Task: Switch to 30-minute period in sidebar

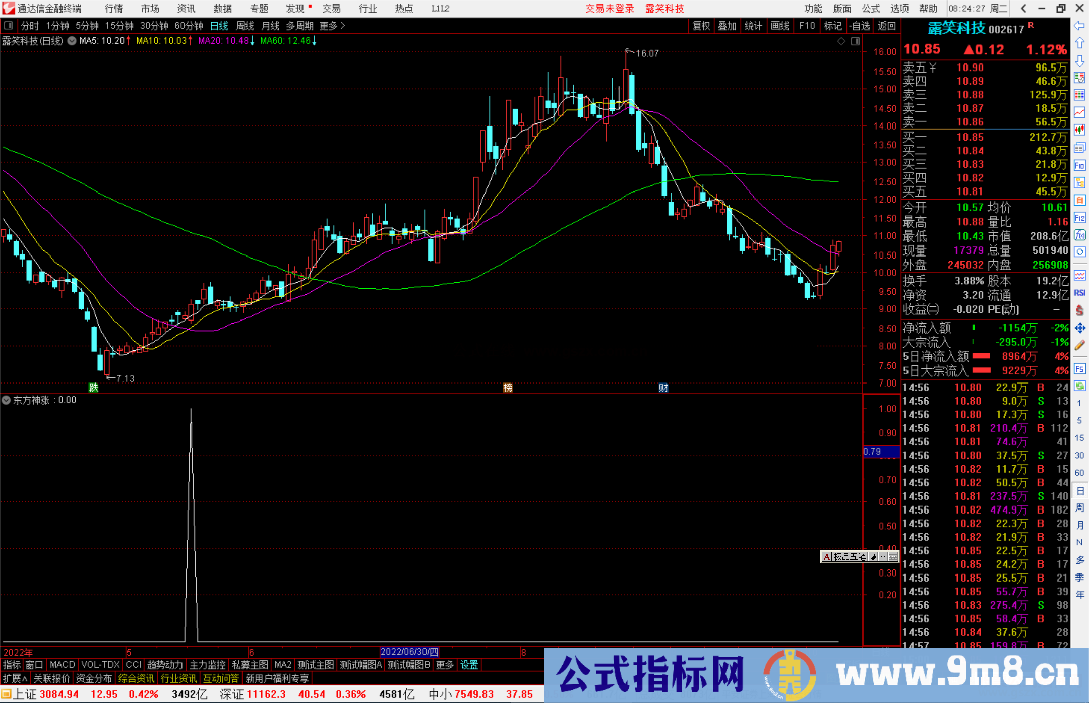Action: pyautogui.click(x=1079, y=456)
